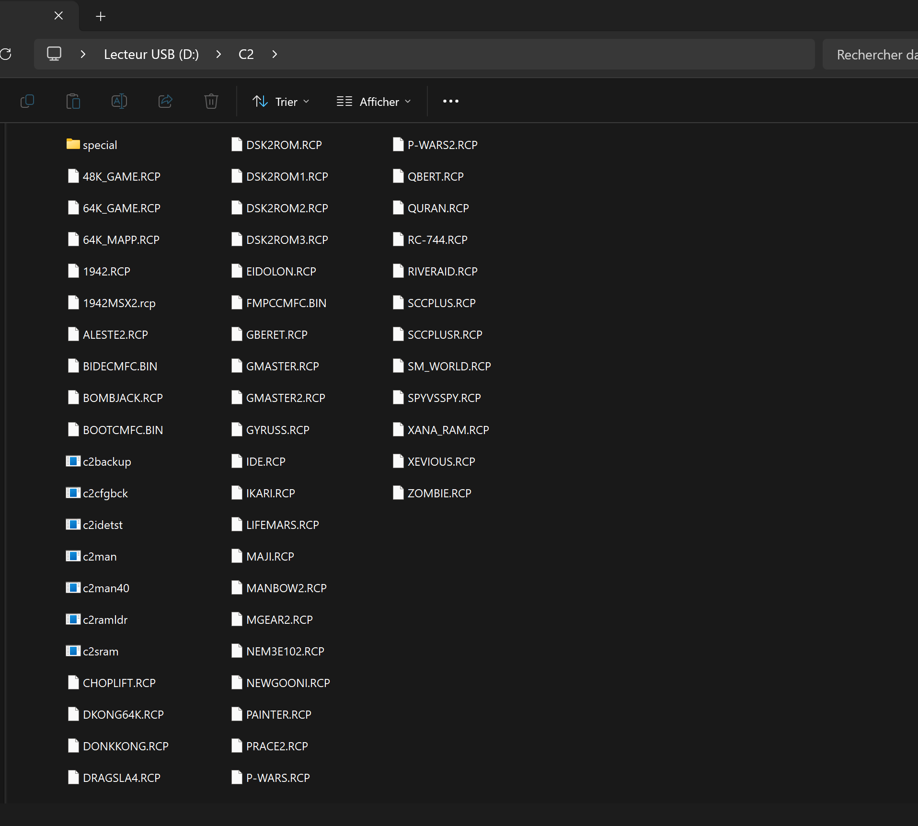
Task: Click the file icon of P-WARS.RCP
Action: point(237,777)
